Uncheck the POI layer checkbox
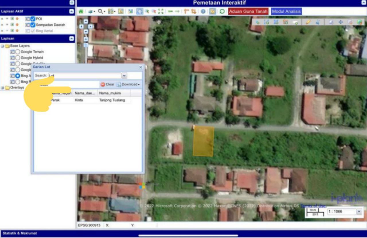This screenshot has width=367, height=238. 33,19
